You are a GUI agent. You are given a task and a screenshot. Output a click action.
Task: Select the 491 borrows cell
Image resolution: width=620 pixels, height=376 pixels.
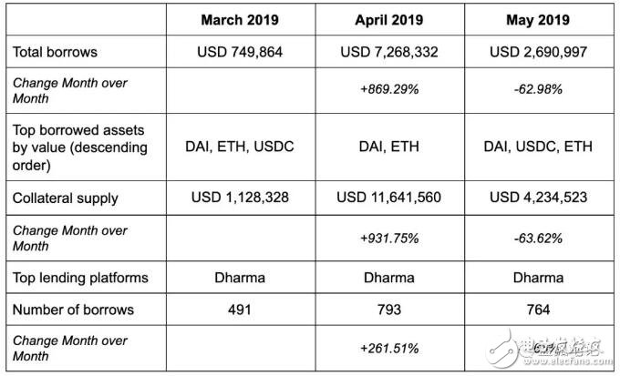pos(241,310)
